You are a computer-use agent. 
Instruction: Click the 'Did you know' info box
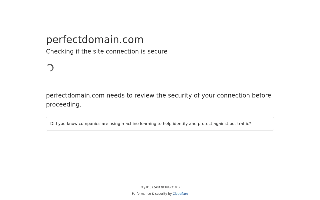click(160, 124)
